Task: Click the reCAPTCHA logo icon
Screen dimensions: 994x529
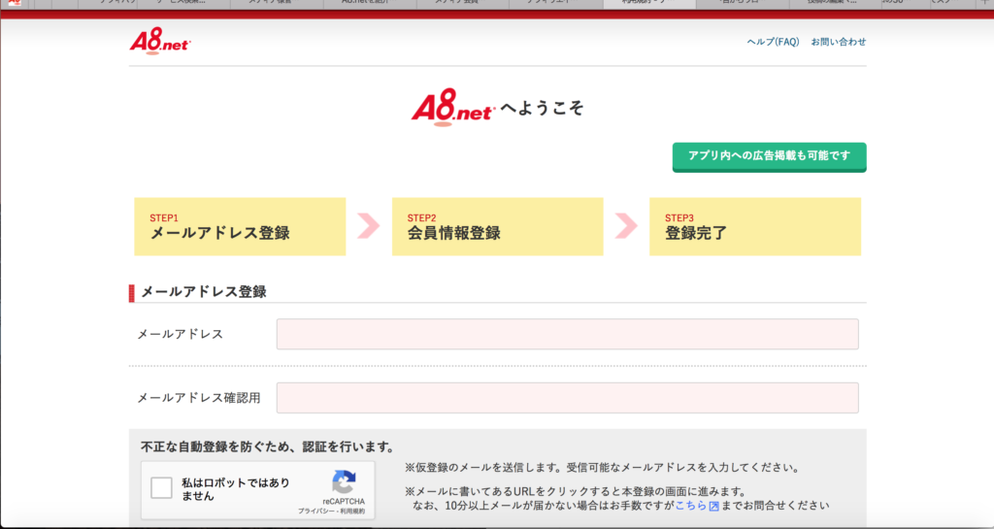Action: pos(344,482)
